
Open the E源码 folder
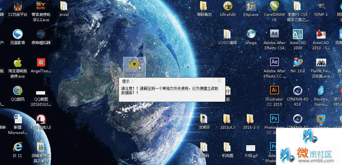coord(204,150)
